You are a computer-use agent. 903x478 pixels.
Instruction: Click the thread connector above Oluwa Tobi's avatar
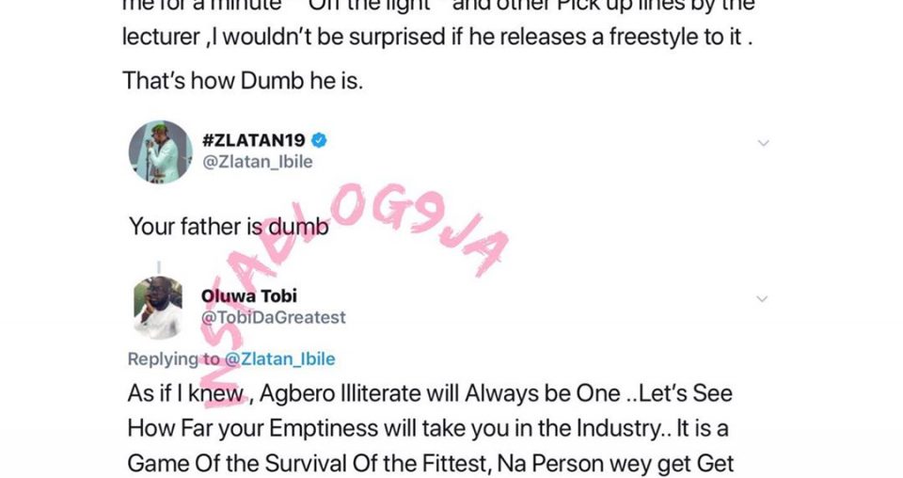[159, 267]
